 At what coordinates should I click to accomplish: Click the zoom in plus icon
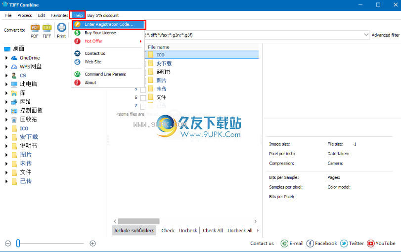tap(92, 244)
